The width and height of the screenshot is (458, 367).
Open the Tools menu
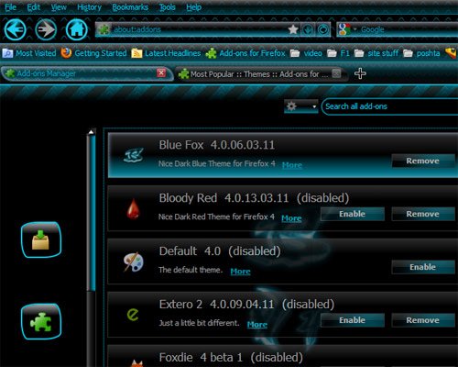pyautogui.click(x=168, y=7)
